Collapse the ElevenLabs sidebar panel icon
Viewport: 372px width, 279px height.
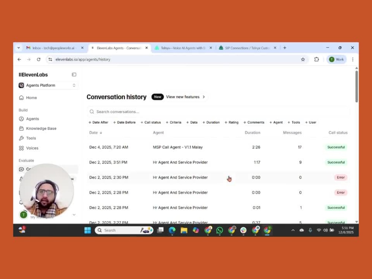coord(74,75)
